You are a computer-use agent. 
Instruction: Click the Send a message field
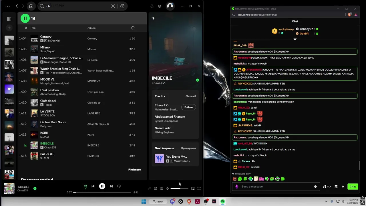[276, 187]
